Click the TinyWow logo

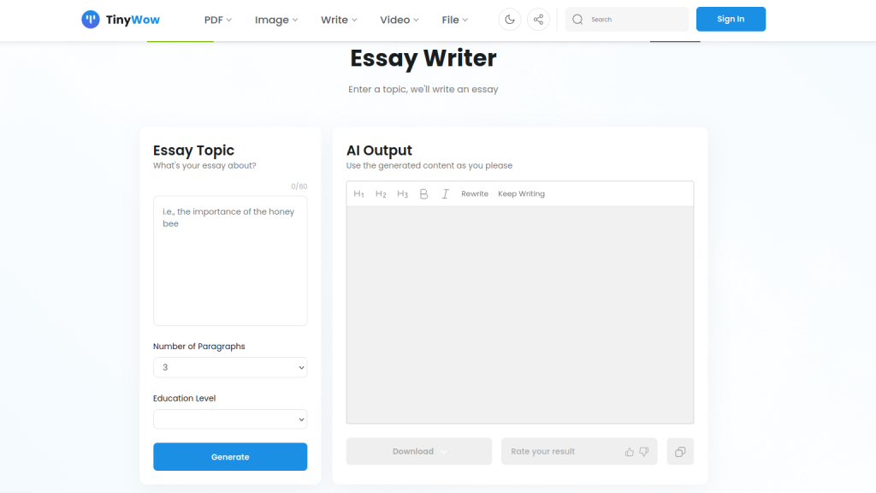click(121, 20)
